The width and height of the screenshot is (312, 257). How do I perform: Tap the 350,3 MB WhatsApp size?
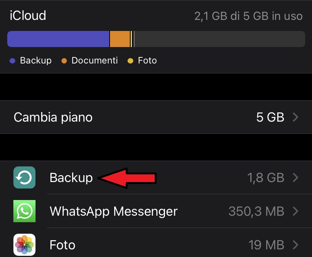[x=256, y=211]
